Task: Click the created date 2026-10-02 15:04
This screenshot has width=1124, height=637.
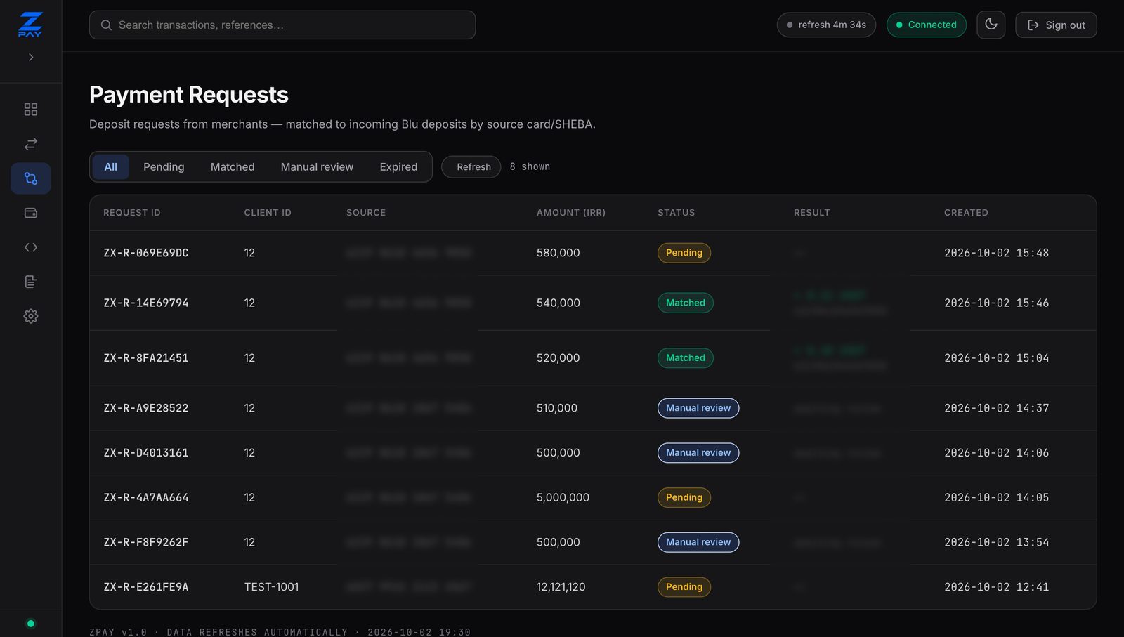Action: click(x=996, y=357)
